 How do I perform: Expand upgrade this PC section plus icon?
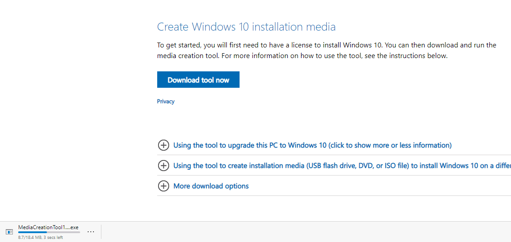pyautogui.click(x=163, y=145)
